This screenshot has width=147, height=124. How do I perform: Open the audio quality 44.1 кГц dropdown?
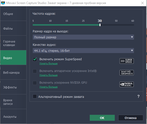point(83,51)
